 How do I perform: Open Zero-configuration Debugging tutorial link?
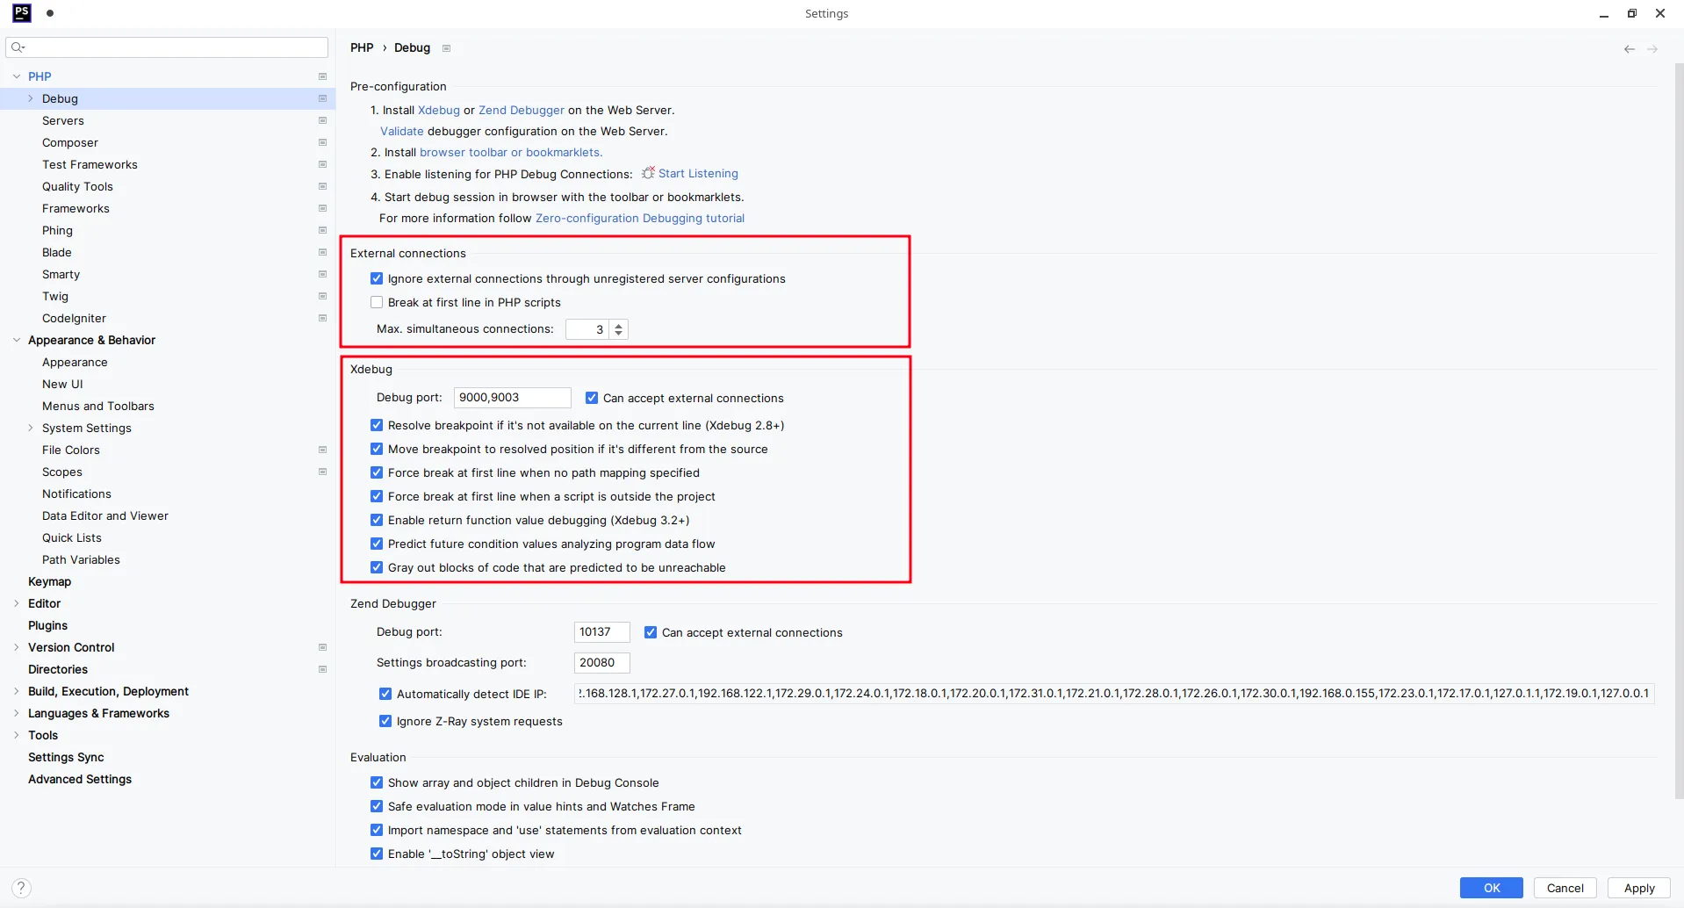coord(639,218)
